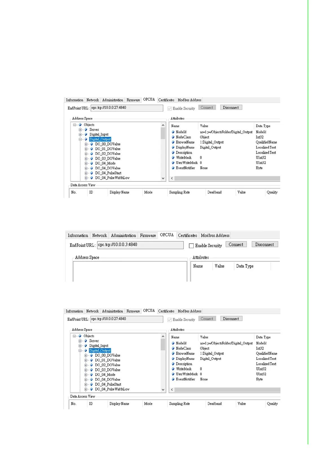Expand DO_02_DOValue node in top screenshot tree
The height and width of the screenshot is (476, 336).
tap(86, 154)
